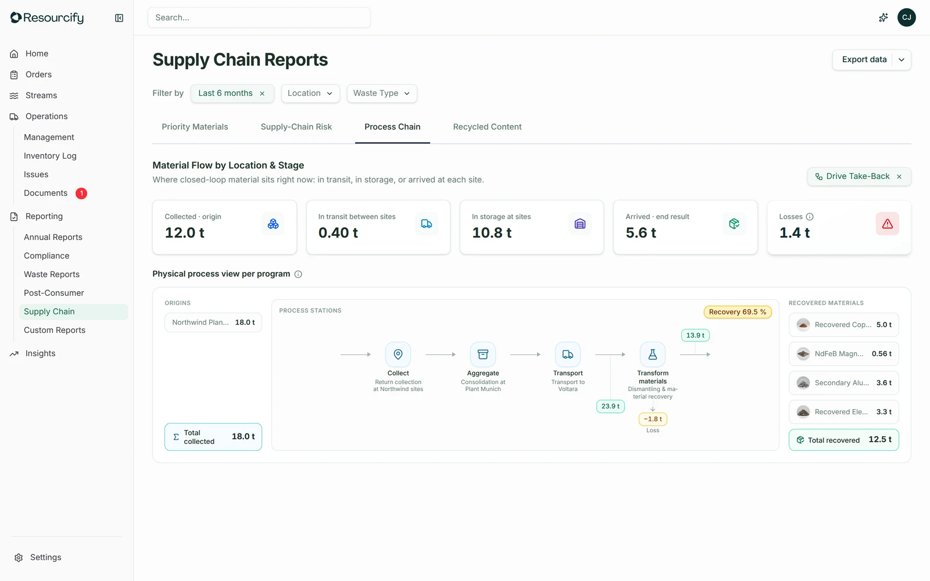
Task: Remove the Drive Take-Back filter chip
Action: click(x=899, y=177)
